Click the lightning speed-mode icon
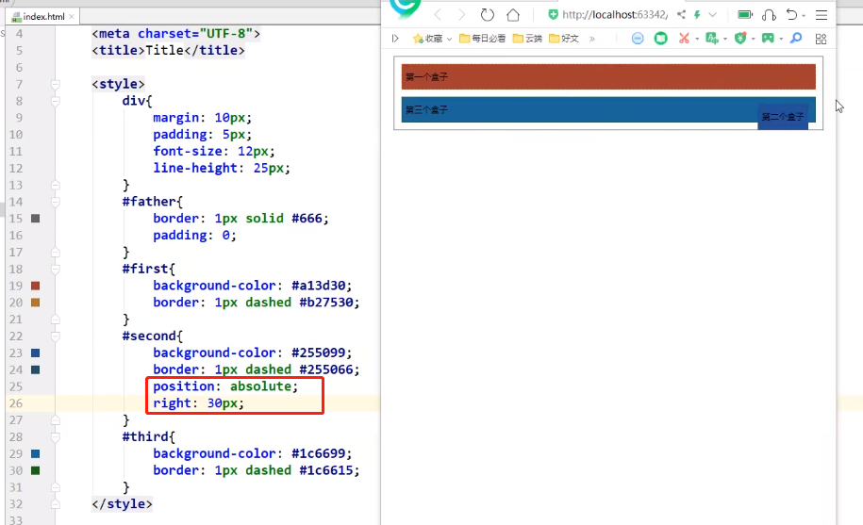Image resolution: width=863 pixels, height=525 pixels. (697, 15)
